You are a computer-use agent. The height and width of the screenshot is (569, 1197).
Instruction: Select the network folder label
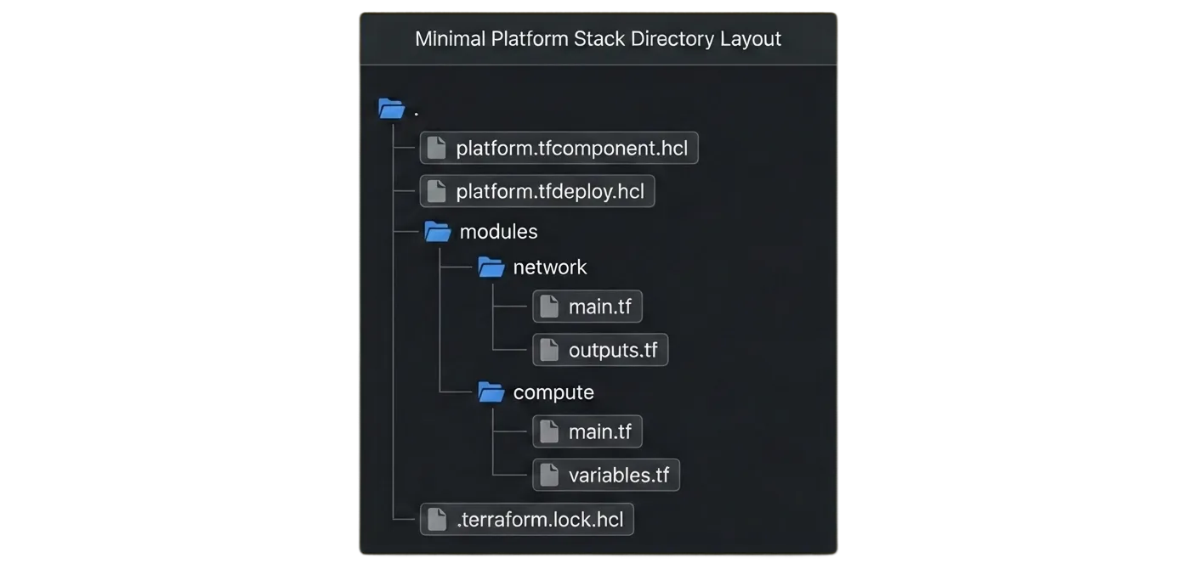tap(550, 267)
